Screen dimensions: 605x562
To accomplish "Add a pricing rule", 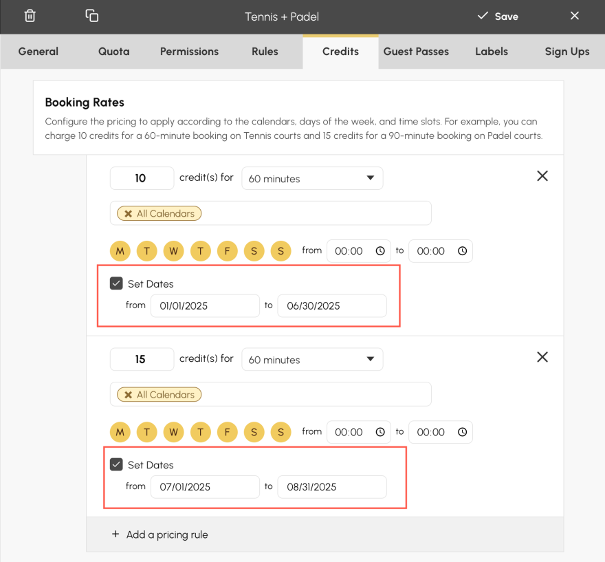I will click(159, 534).
